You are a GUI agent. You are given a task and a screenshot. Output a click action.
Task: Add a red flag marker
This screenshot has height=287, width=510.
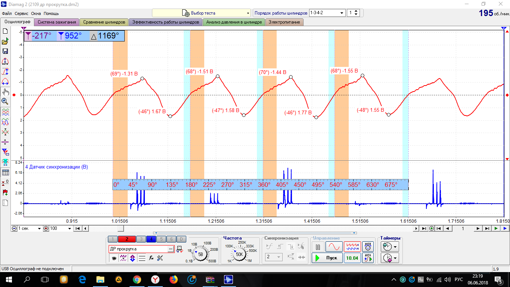tap(5, 192)
